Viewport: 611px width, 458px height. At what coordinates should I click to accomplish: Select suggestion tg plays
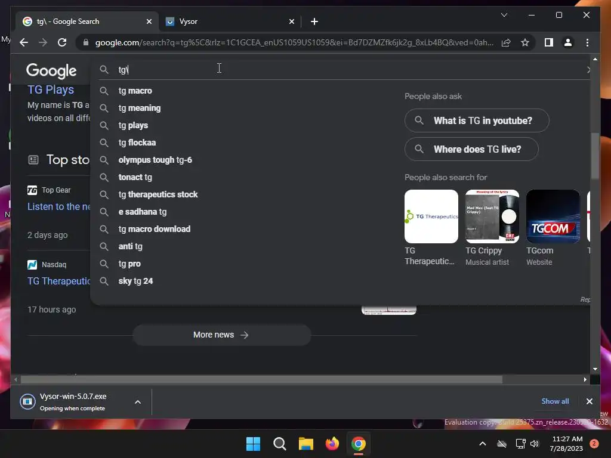point(133,125)
